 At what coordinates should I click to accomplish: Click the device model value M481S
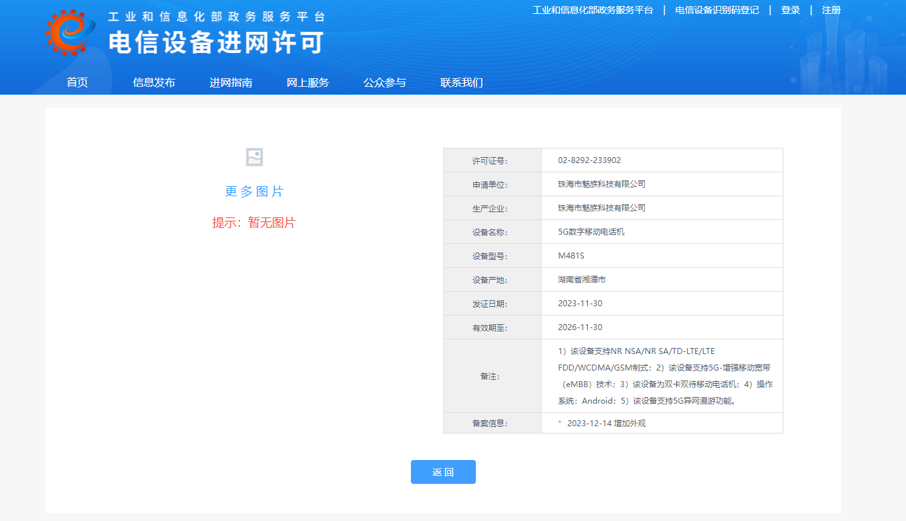click(571, 256)
